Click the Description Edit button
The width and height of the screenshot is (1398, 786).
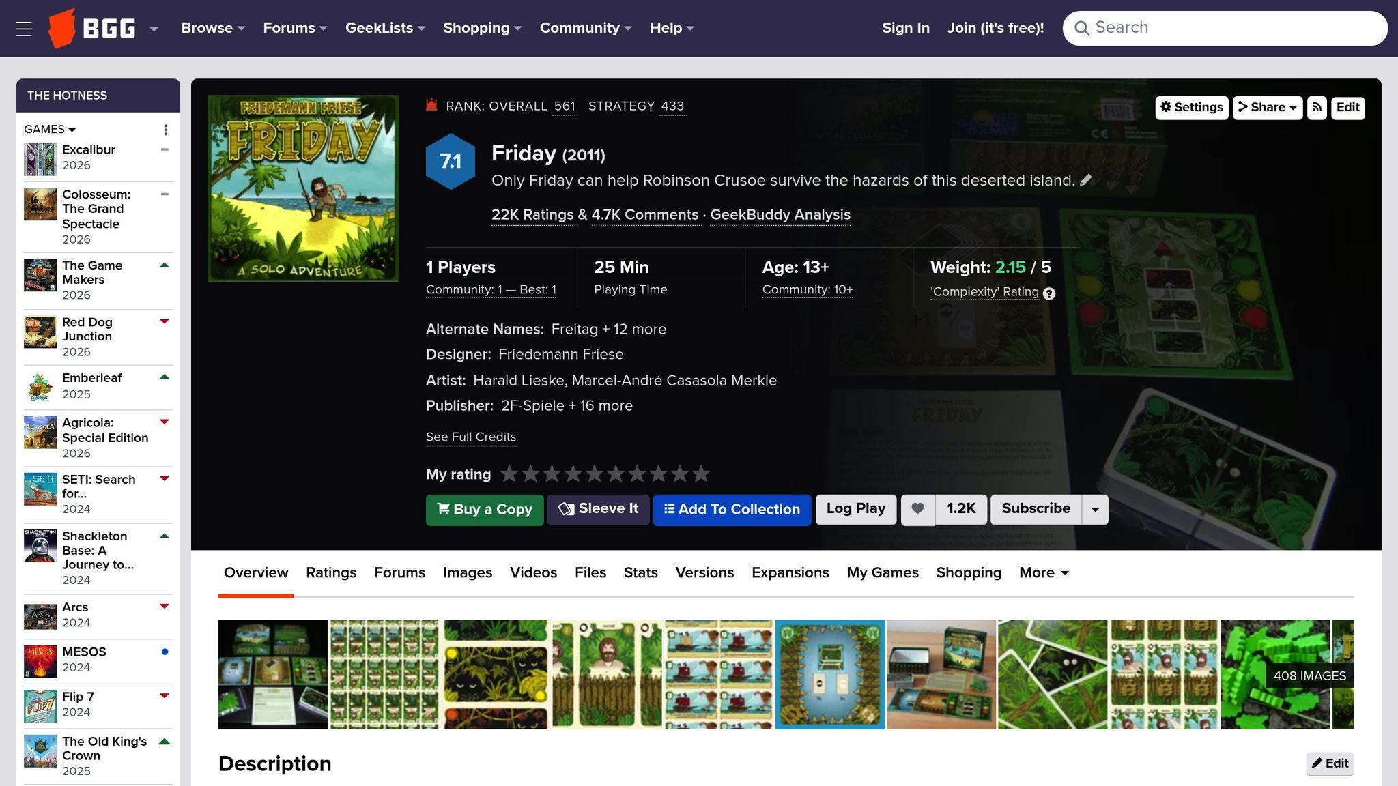click(x=1330, y=763)
